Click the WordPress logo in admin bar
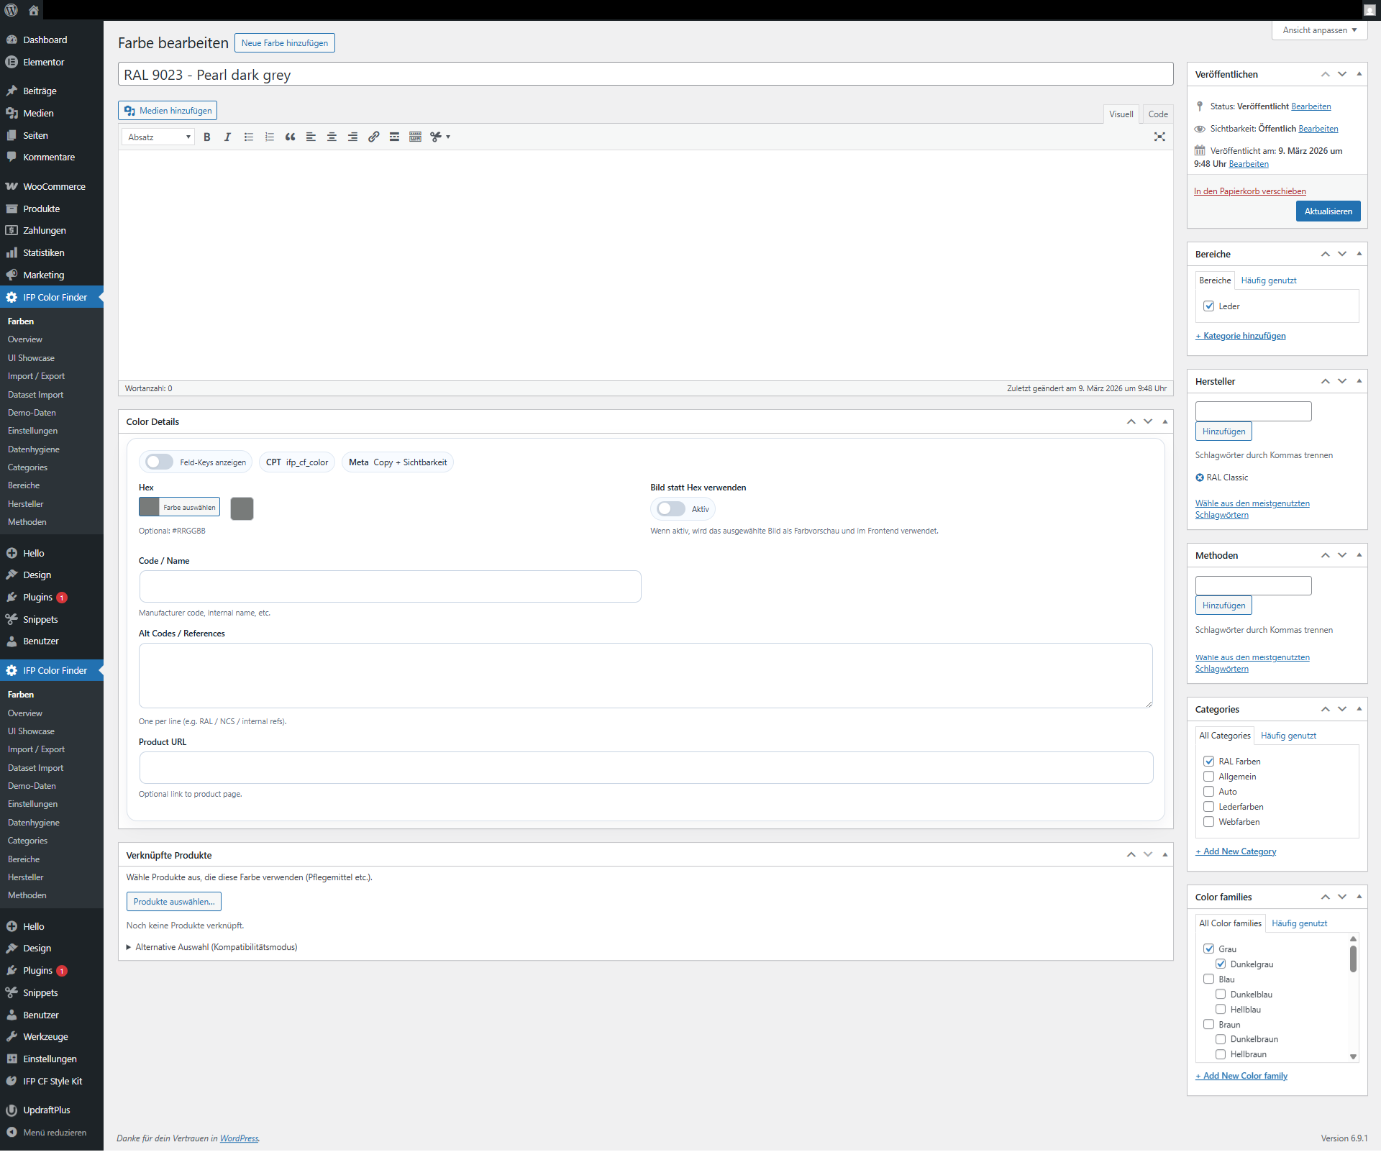Screen dimensions: 1381x1152 click(x=12, y=10)
